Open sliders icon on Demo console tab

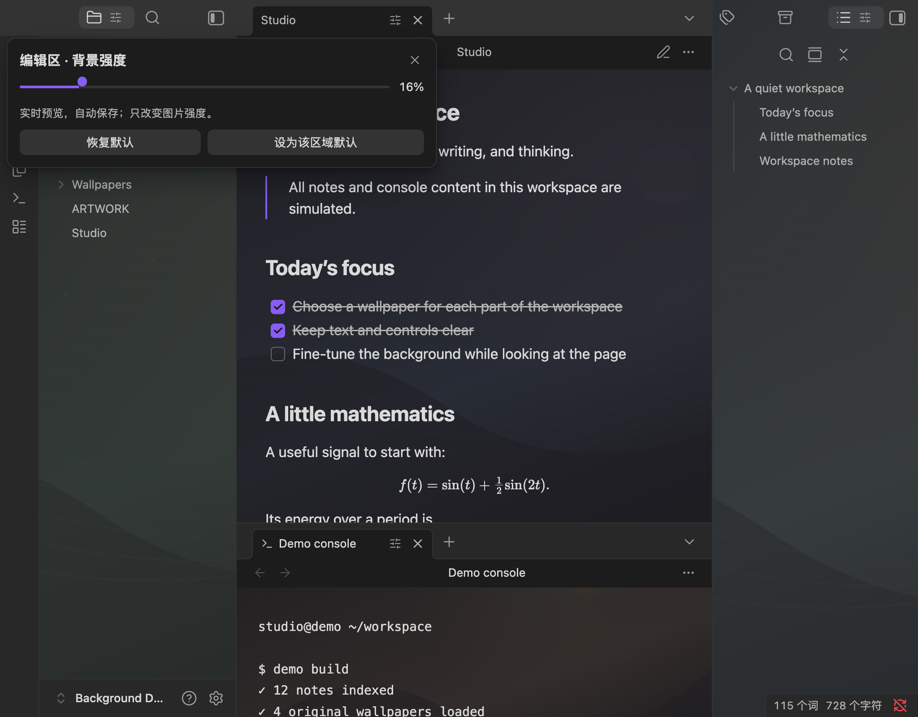(395, 544)
